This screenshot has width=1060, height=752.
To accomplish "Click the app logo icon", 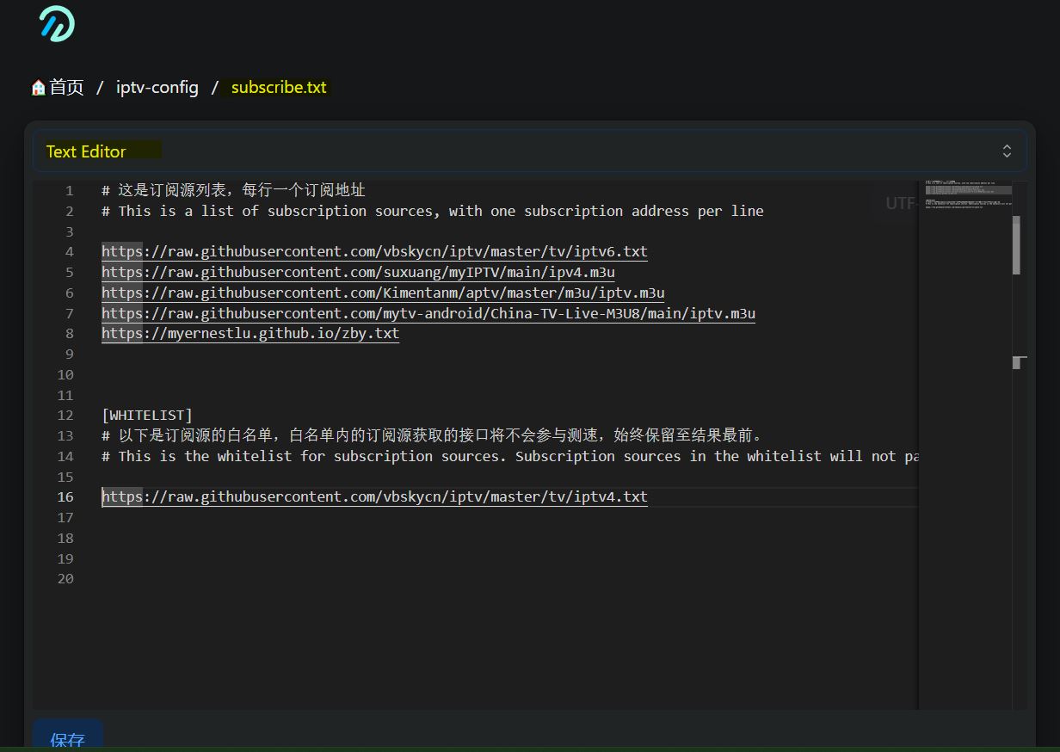I will point(57,23).
